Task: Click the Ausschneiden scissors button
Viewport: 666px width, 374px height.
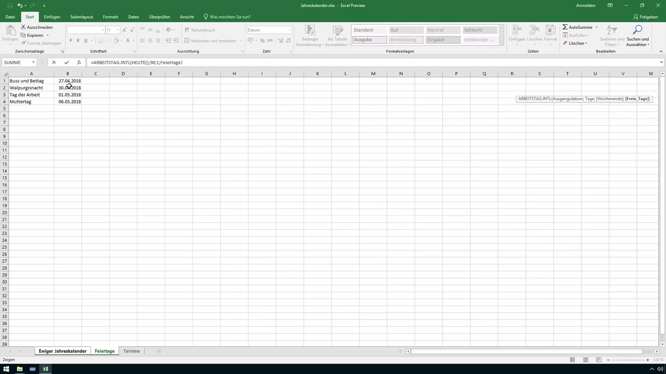Action: pyautogui.click(x=37, y=27)
